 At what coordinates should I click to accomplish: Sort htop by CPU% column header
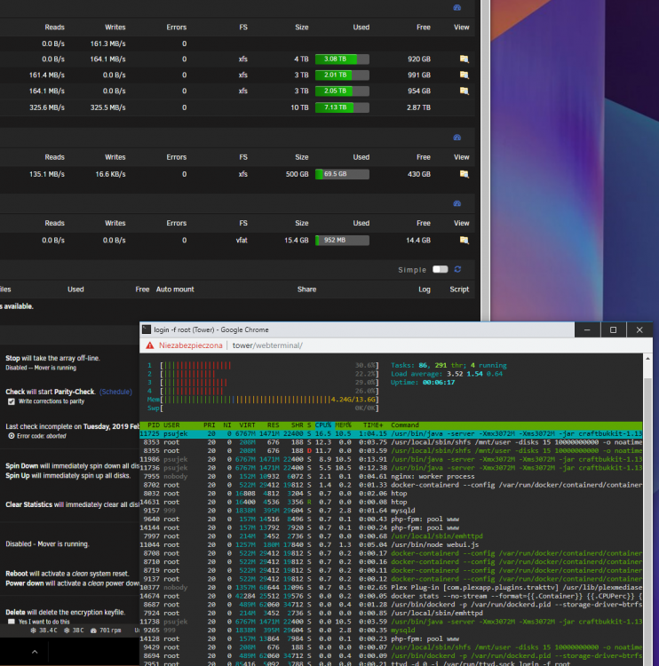(323, 425)
